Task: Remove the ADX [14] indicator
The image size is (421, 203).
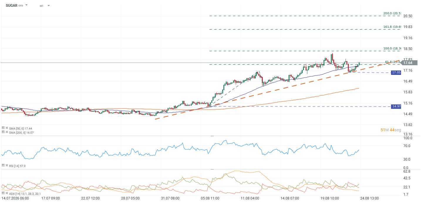Action: click(x=6, y=194)
